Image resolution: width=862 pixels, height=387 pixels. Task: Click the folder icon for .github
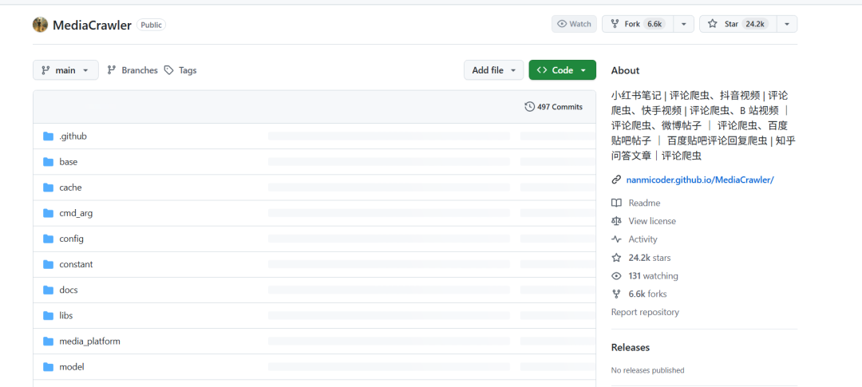point(49,136)
